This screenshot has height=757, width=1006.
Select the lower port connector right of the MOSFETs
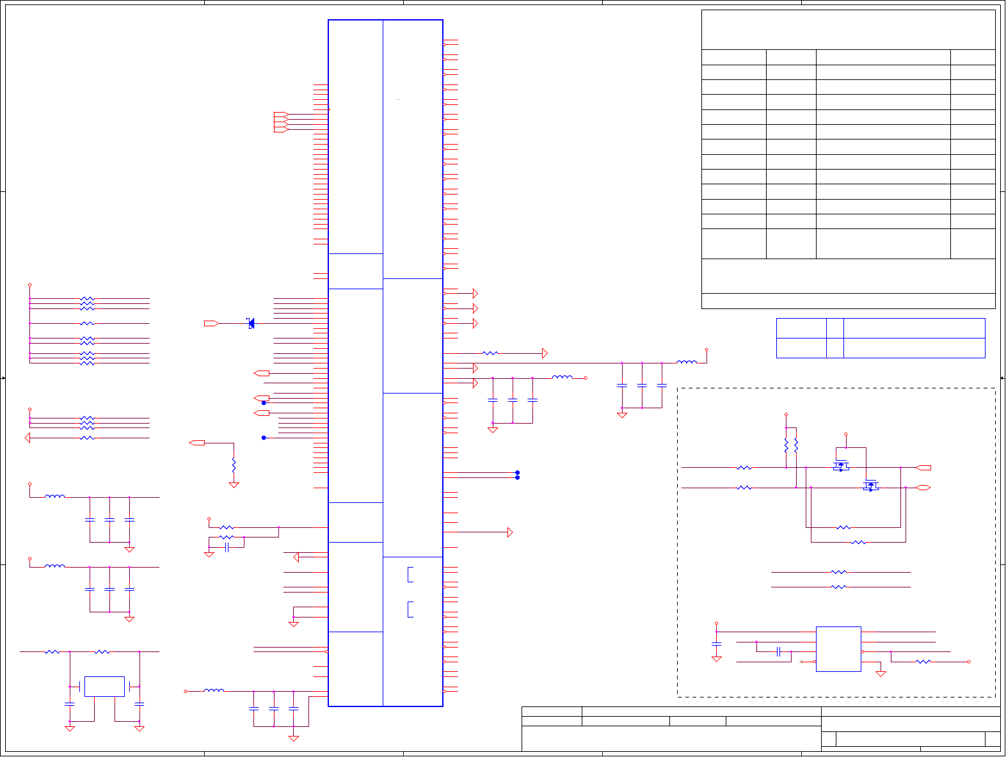923,488
